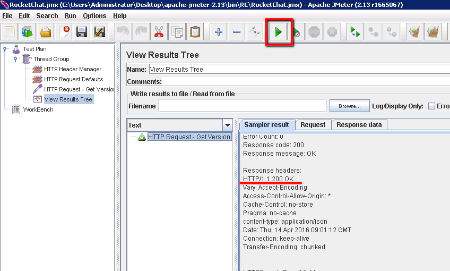
Task: Expand all nodes with the plus icon
Action: [x=219, y=31]
